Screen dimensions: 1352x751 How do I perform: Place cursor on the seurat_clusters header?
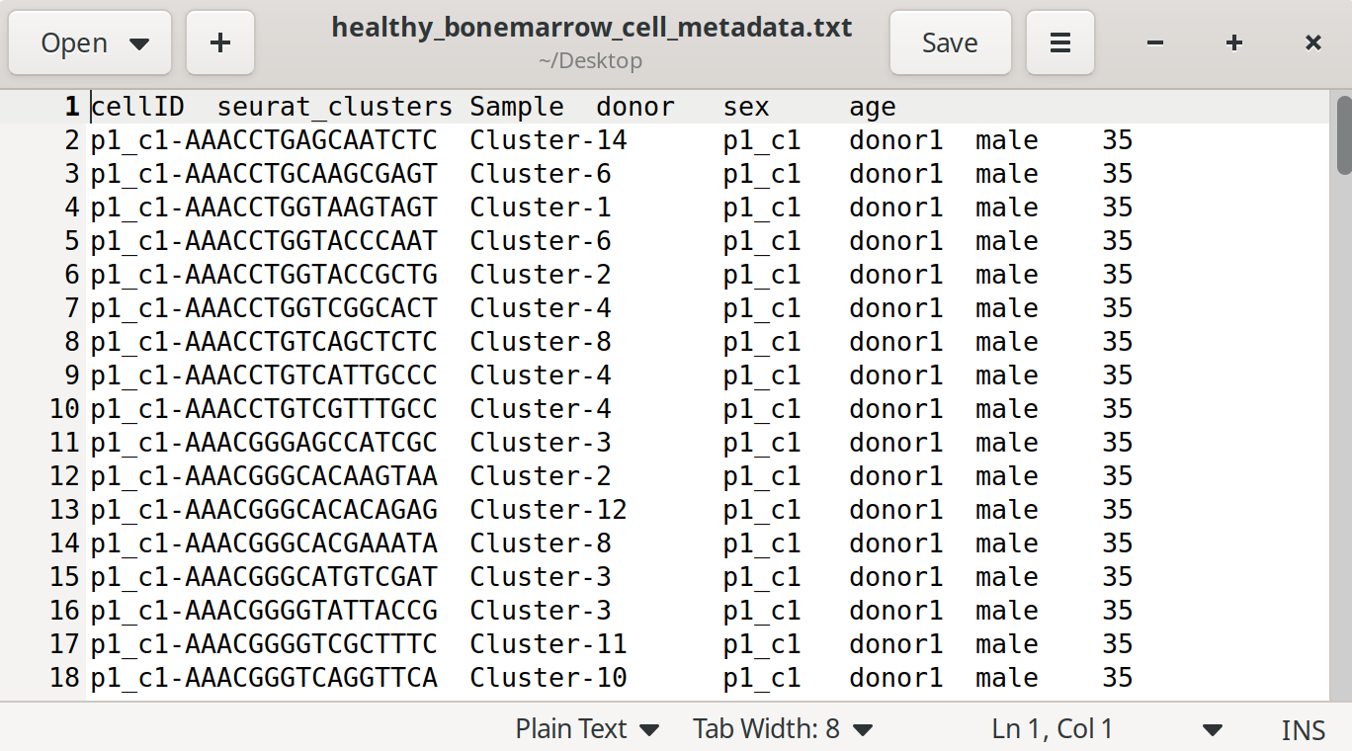[x=334, y=107]
